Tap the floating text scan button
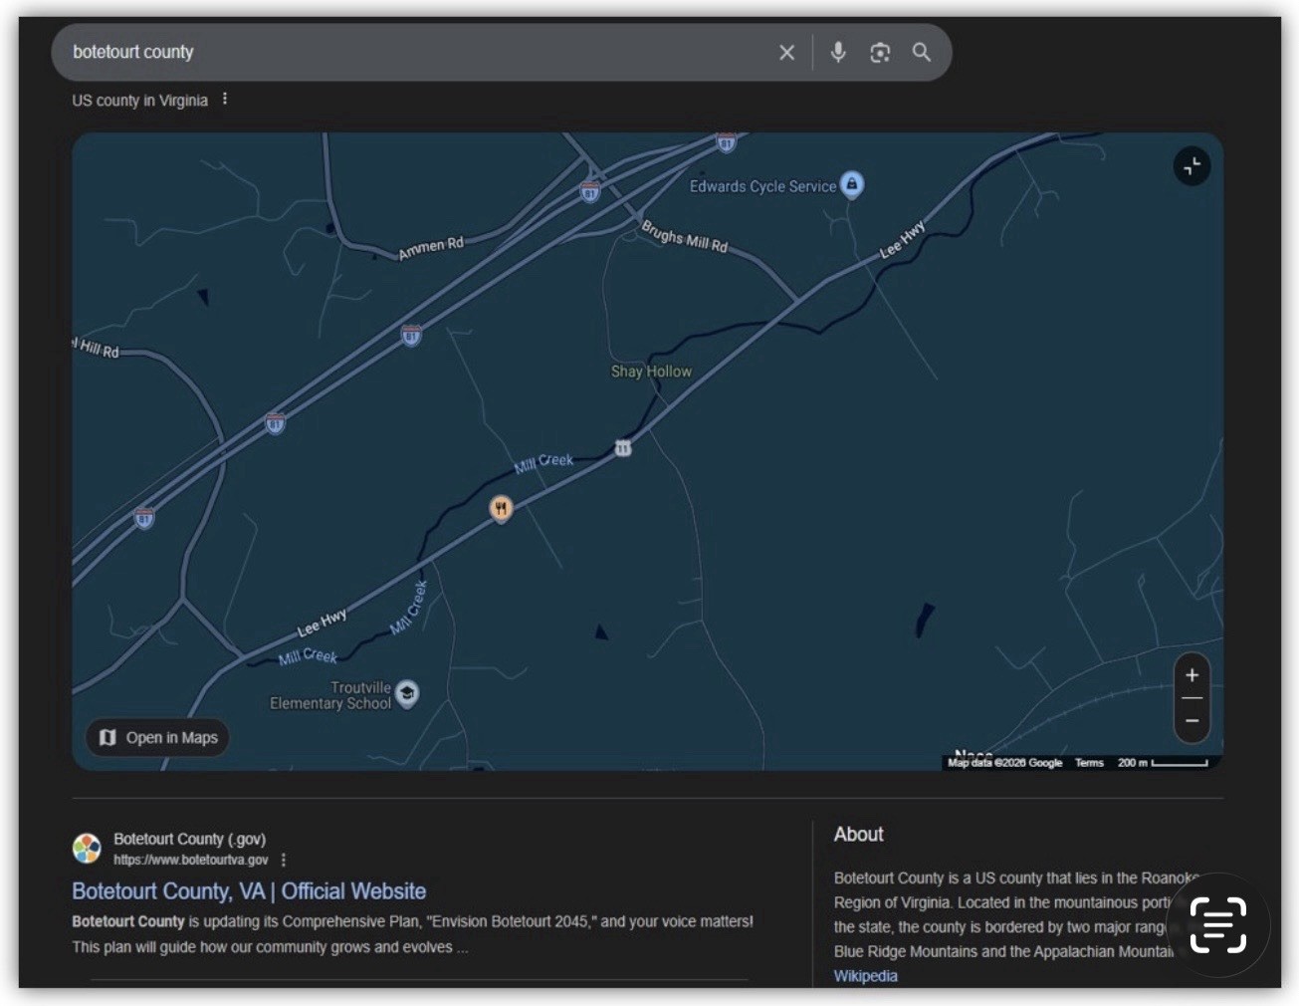The image size is (1299, 1006). coord(1218,924)
